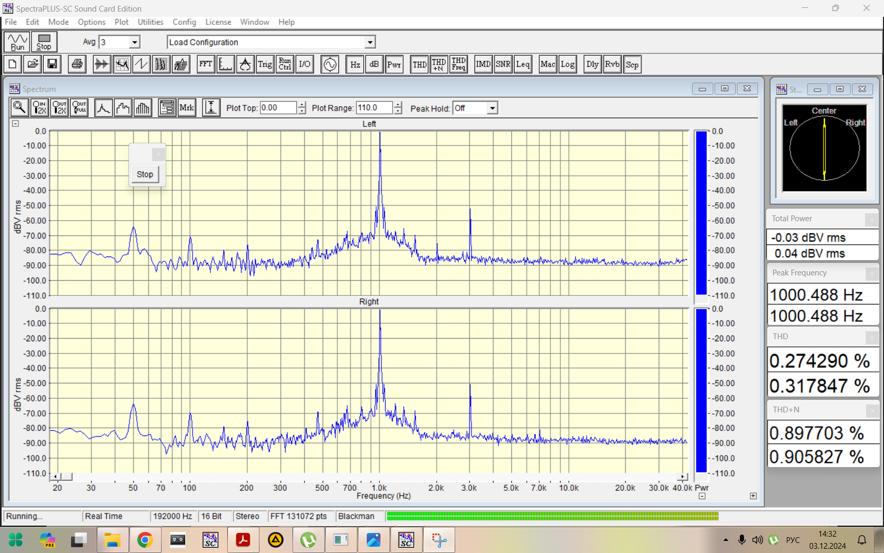This screenshot has height=553, width=884.
Task: Open the Peak Hold dropdown
Action: point(492,108)
